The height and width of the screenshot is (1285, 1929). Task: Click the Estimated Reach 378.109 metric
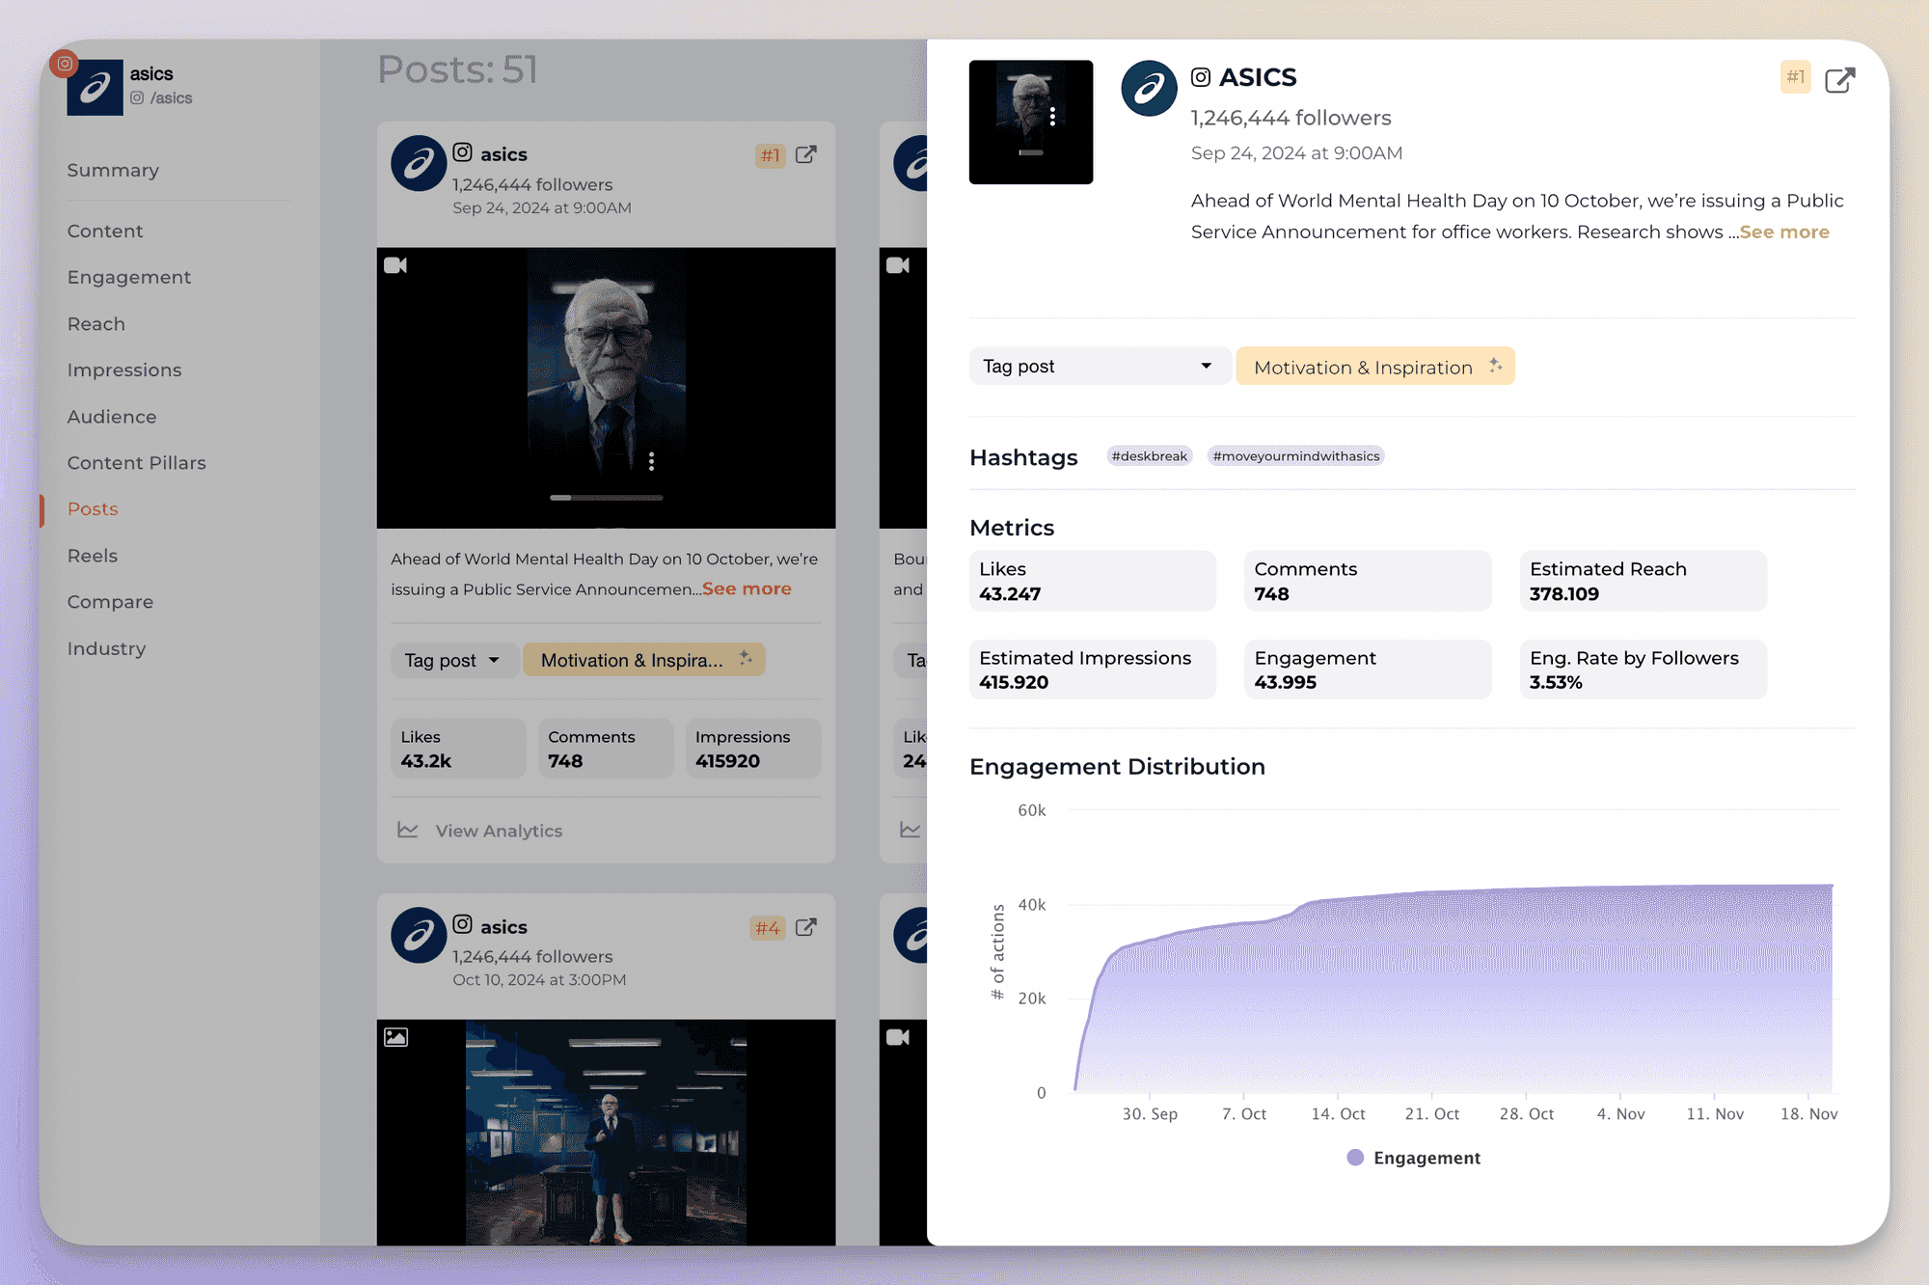point(1644,581)
